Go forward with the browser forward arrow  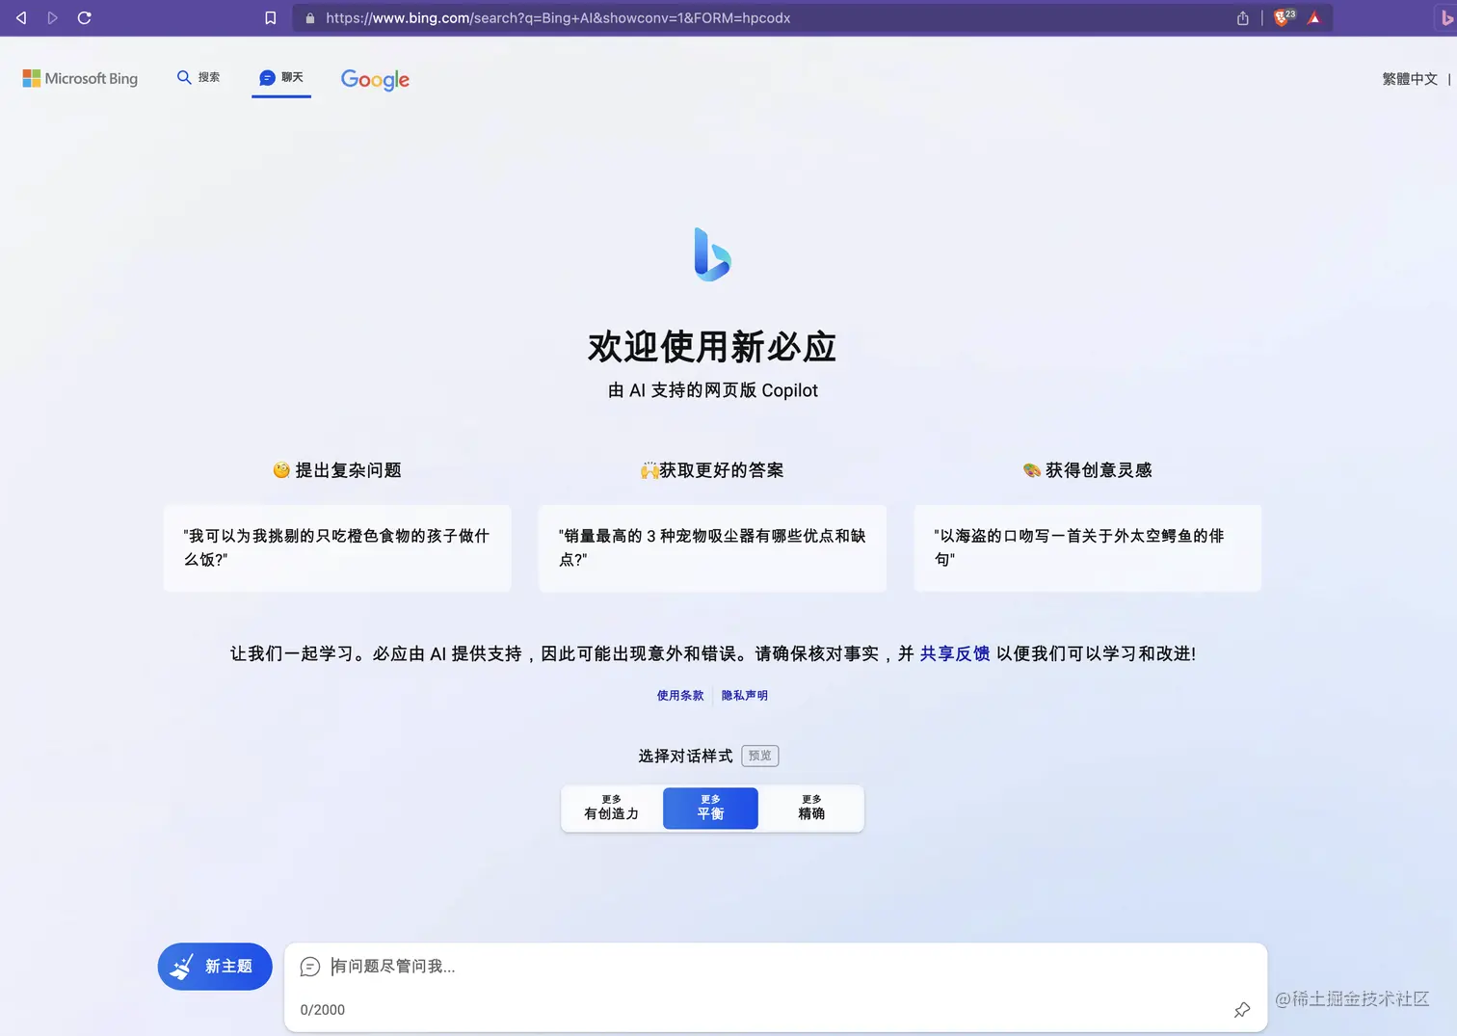(x=52, y=17)
